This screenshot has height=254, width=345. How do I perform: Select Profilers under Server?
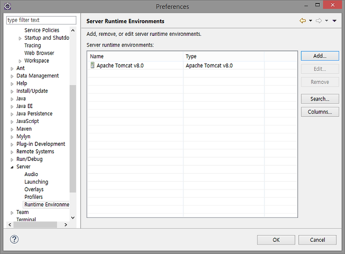[x=34, y=197]
